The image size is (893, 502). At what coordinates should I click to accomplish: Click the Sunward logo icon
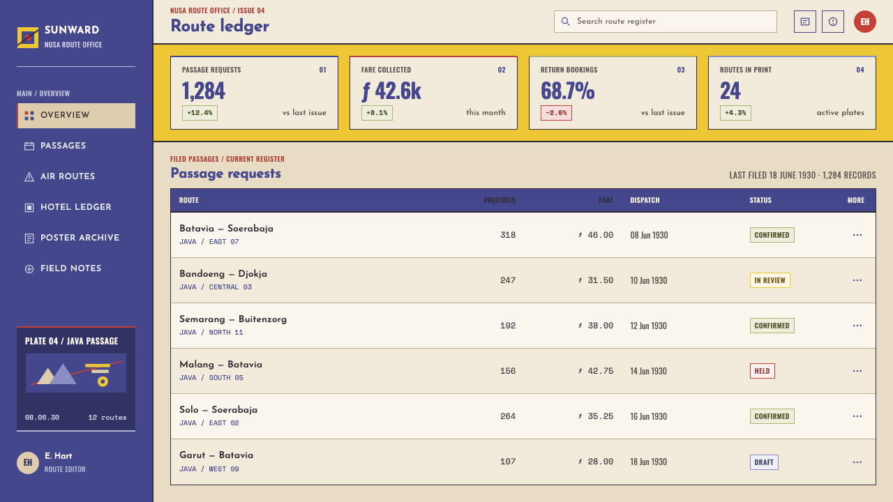coord(28,38)
